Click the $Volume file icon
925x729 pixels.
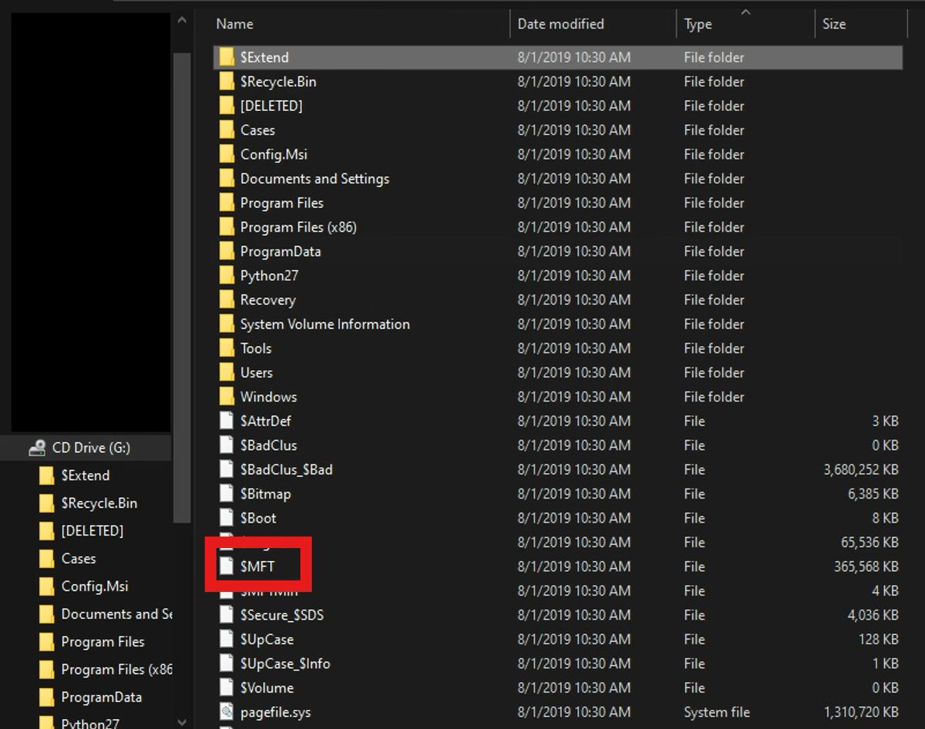(x=226, y=687)
